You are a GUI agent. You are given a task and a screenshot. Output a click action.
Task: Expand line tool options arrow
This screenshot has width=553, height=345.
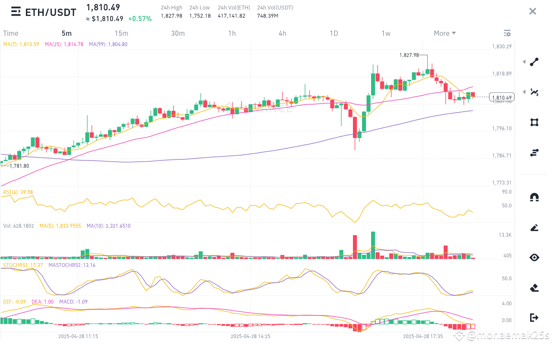click(524, 62)
